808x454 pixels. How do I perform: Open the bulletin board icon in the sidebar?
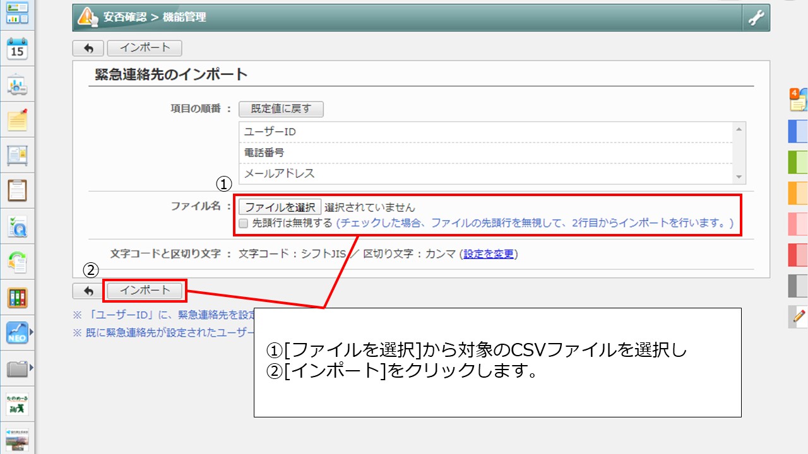point(17,155)
